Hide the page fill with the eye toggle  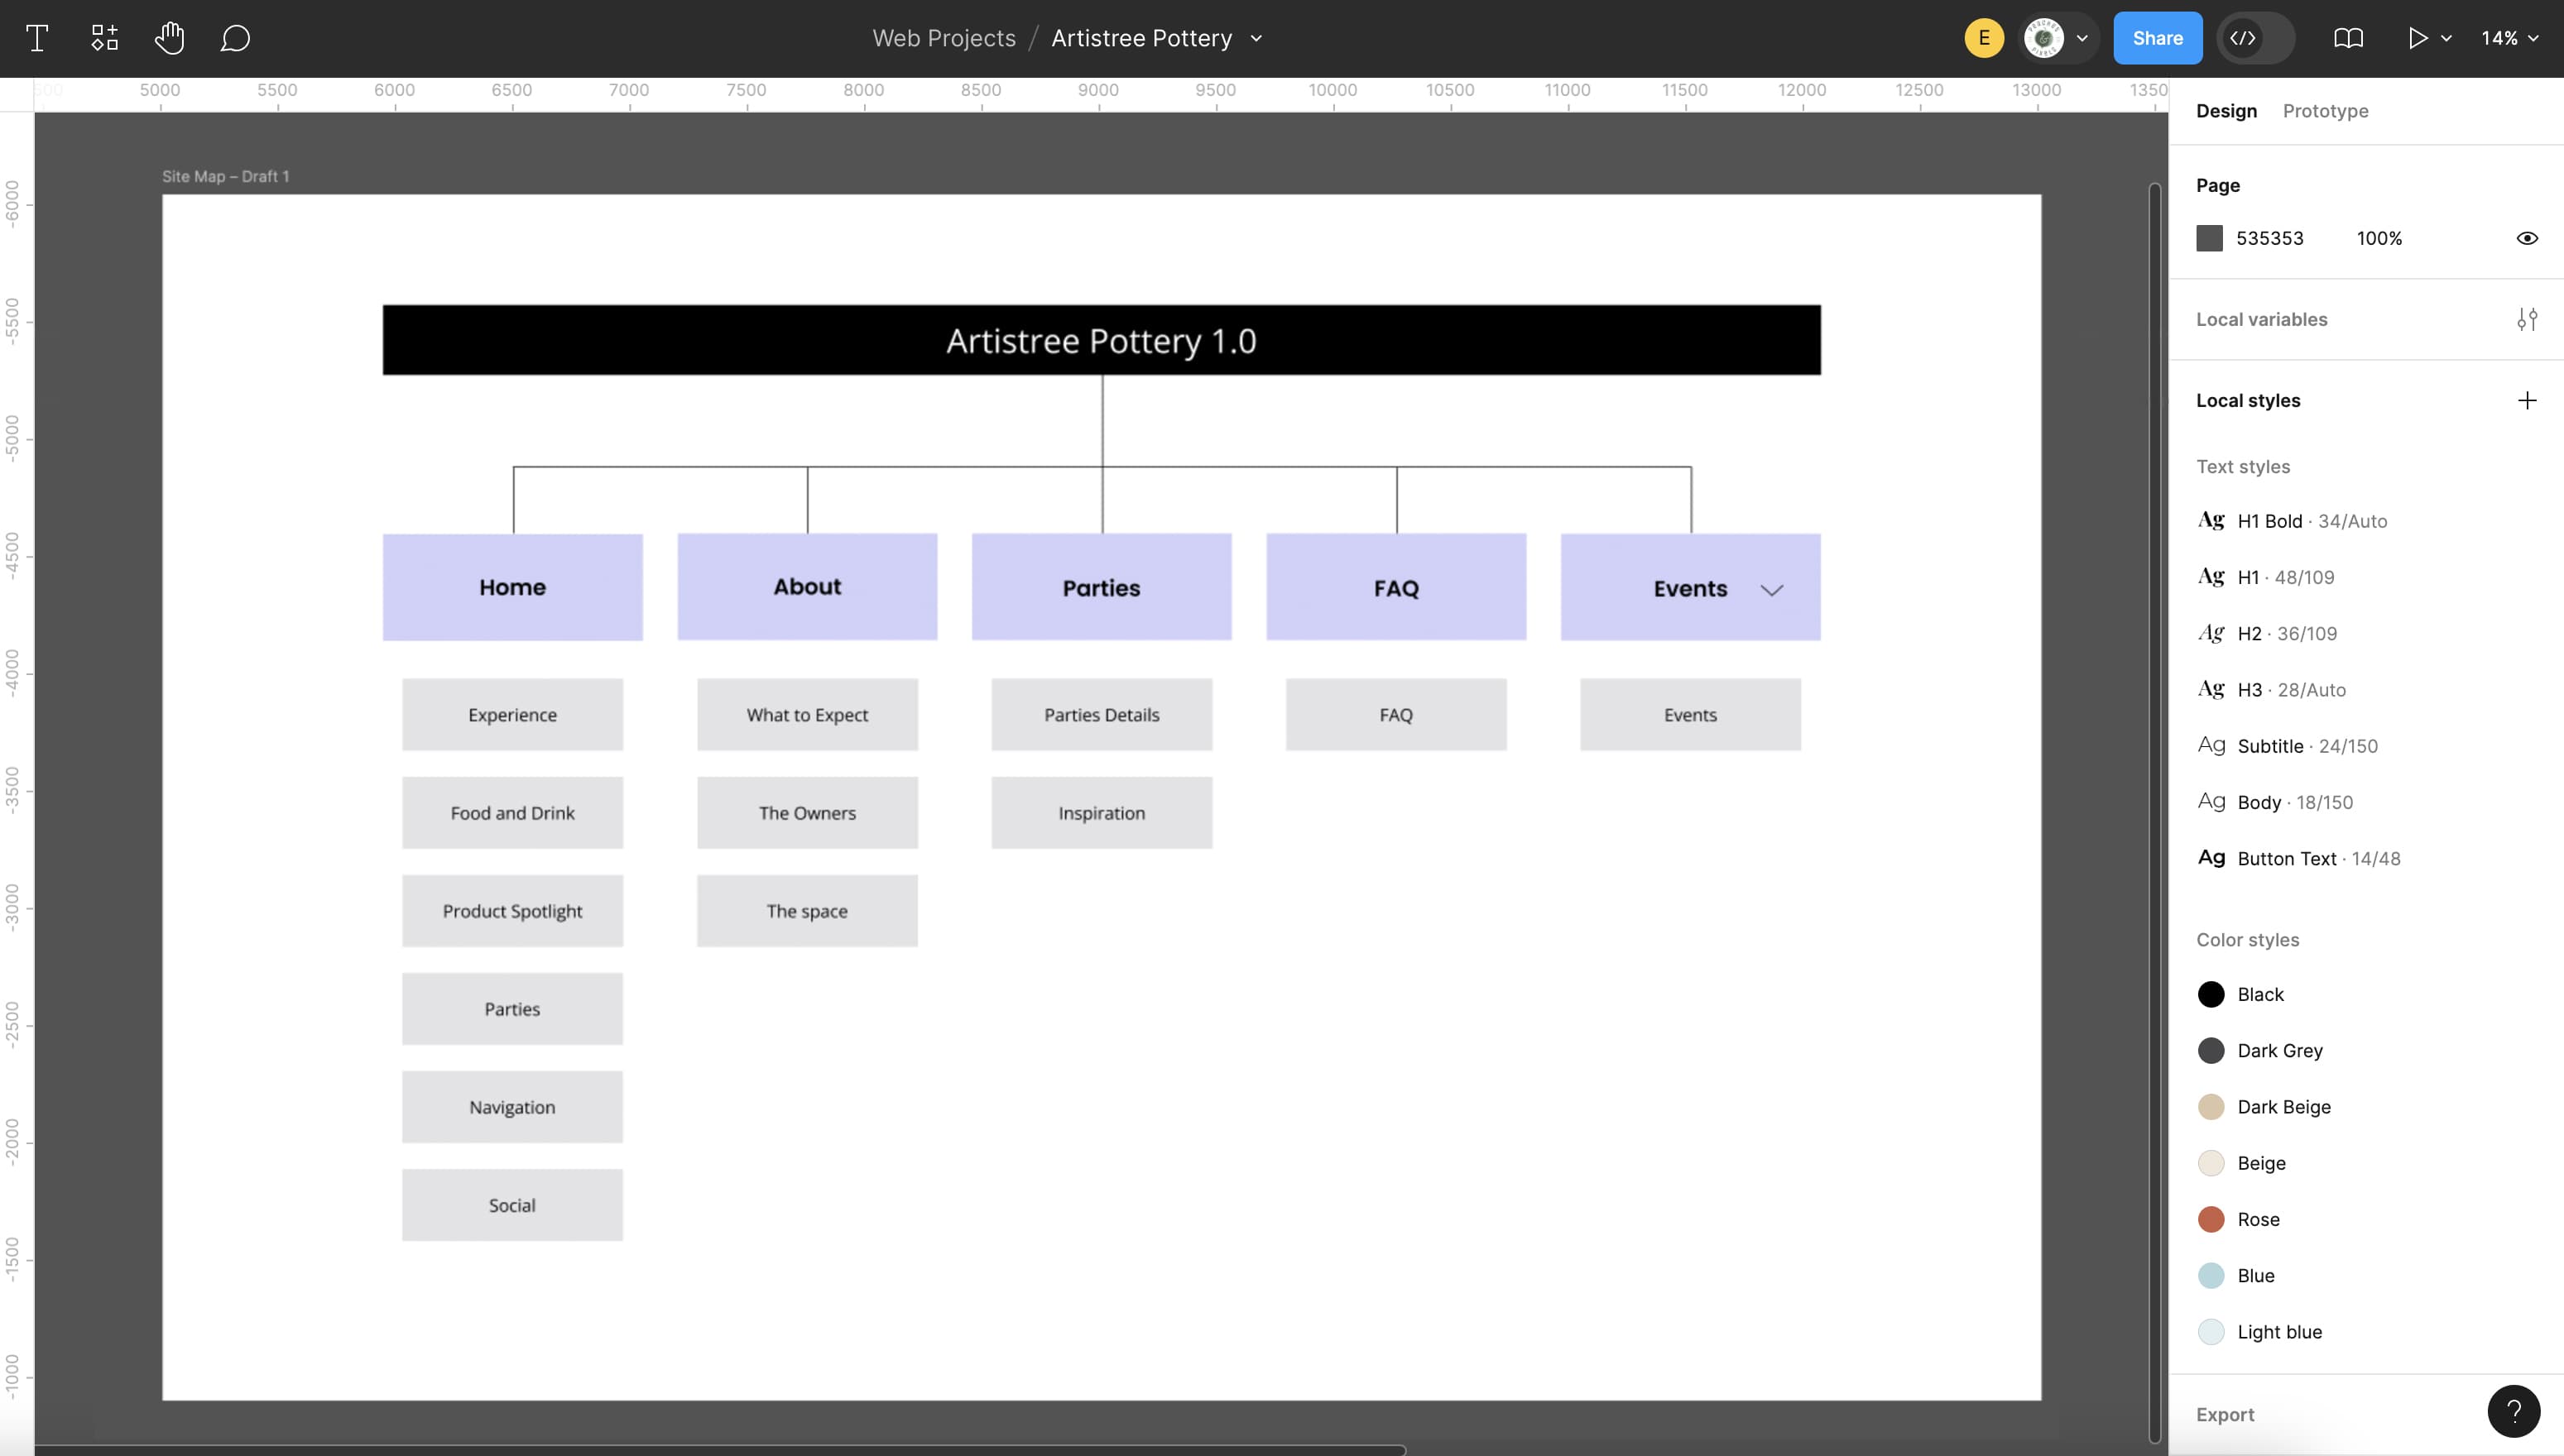[x=2526, y=238]
